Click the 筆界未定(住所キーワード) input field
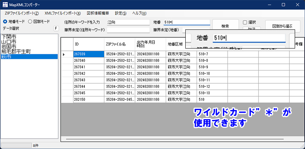The width and height of the screenshot is (305, 149). pyautogui.click(x=128, y=30)
